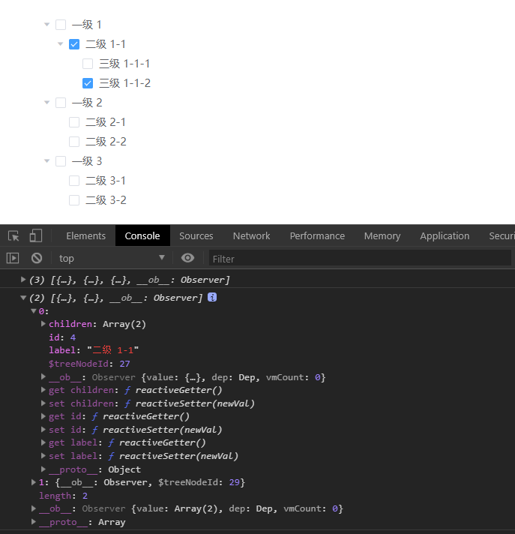Image resolution: width=515 pixels, height=534 pixels.
Task: Open live expression eye icon
Action: pos(187,258)
